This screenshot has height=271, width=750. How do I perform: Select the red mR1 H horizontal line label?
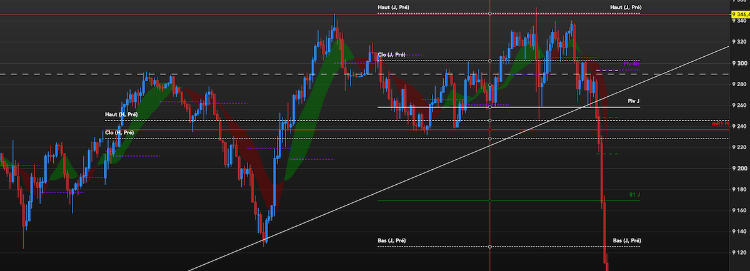point(721,124)
